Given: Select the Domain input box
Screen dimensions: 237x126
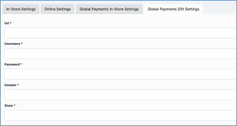Looking at the screenshot, I should pos(120,95).
